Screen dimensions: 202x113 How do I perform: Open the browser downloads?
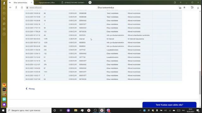click(198, 8)
